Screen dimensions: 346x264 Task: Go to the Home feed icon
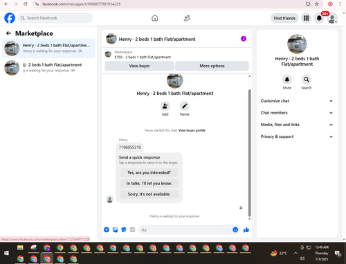point(155,18)
